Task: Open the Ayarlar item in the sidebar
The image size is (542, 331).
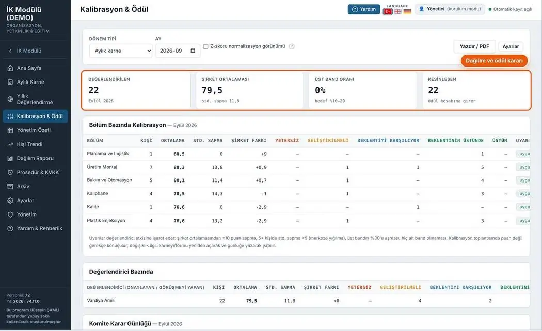Action: (x=35, y=201)
